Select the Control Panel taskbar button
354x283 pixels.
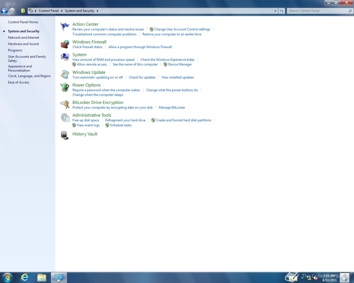click(x=59, y=277)
